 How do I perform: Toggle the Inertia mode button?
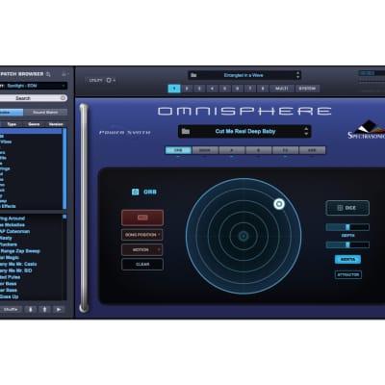(x=347, y=259)
